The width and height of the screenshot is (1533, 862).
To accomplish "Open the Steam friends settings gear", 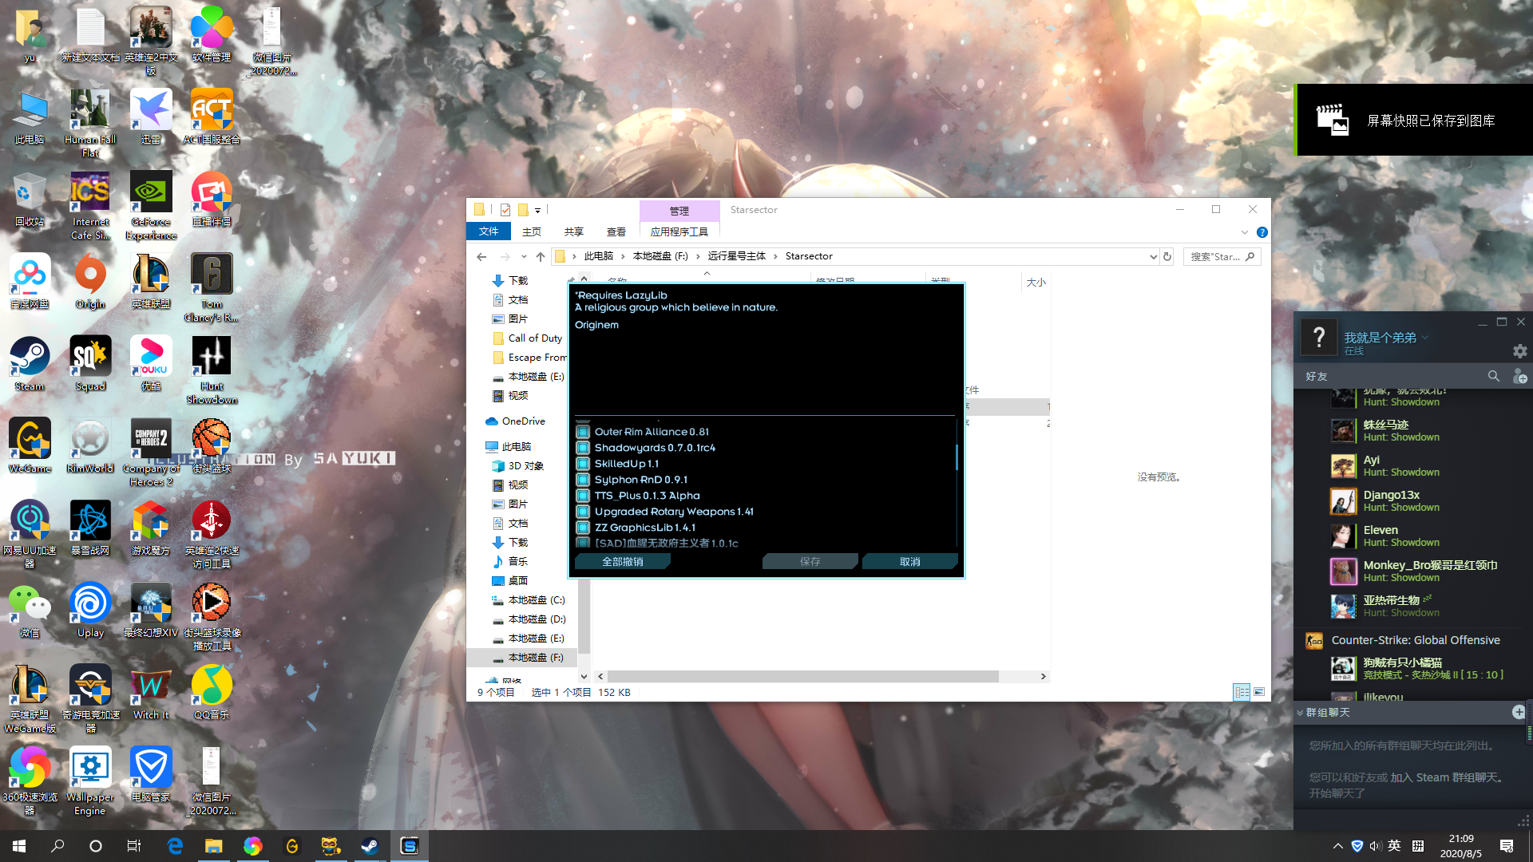I will pos(1519,351).
